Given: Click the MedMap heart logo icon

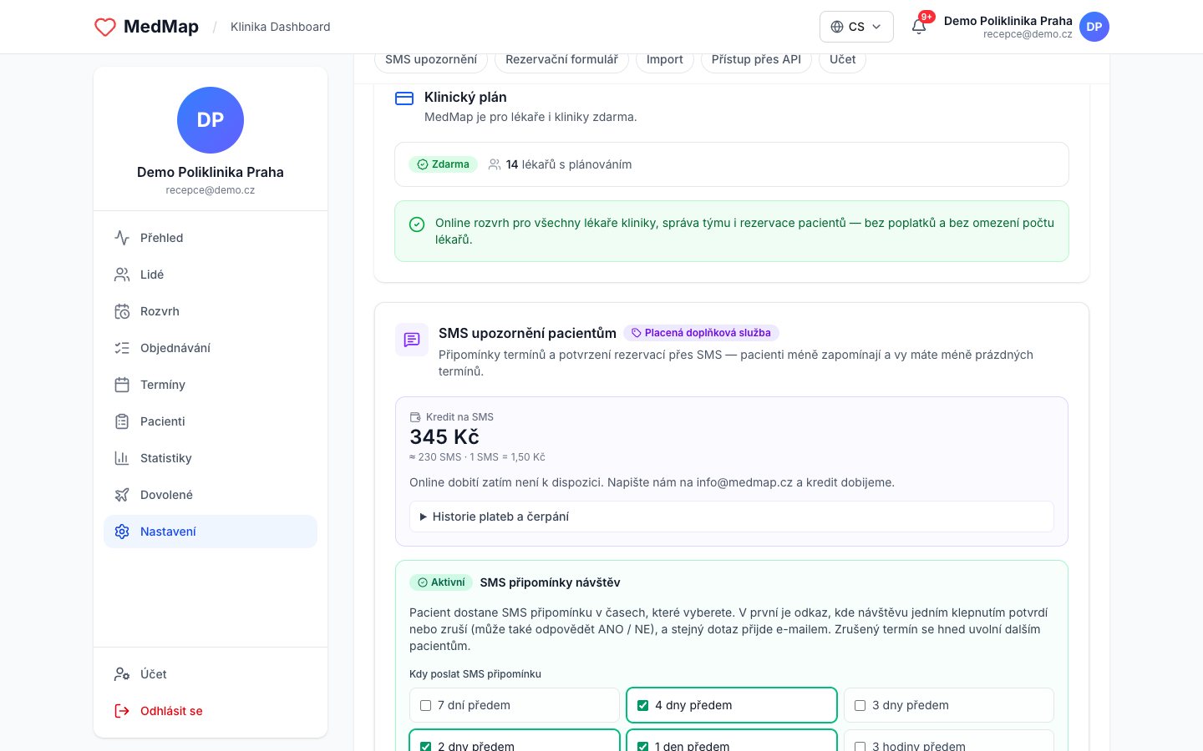Looking at the screenshot, I should (105, 27).
